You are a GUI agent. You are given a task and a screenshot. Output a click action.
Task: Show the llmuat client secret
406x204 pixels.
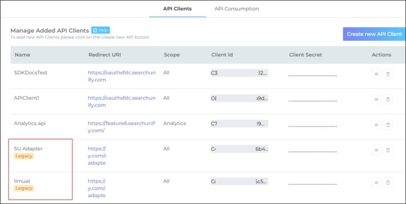pyautogui.click(x=376, y=183)
